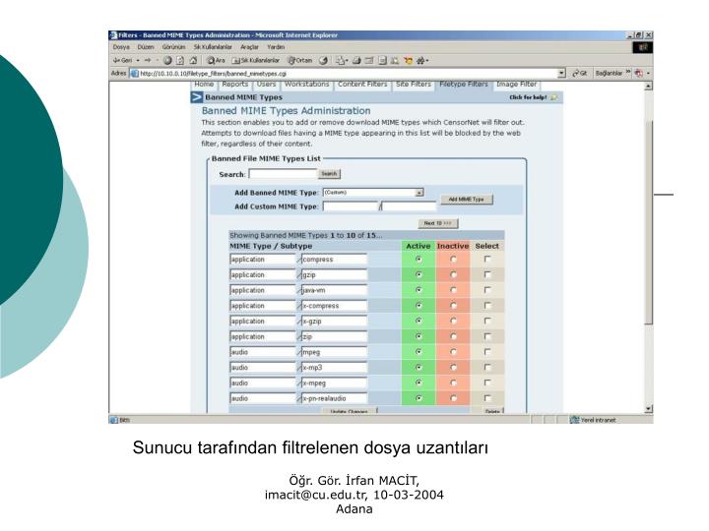The height and width of the screenshot is (531, 709).
Task: Click the History toolbar icon
Action: point(323,61)
